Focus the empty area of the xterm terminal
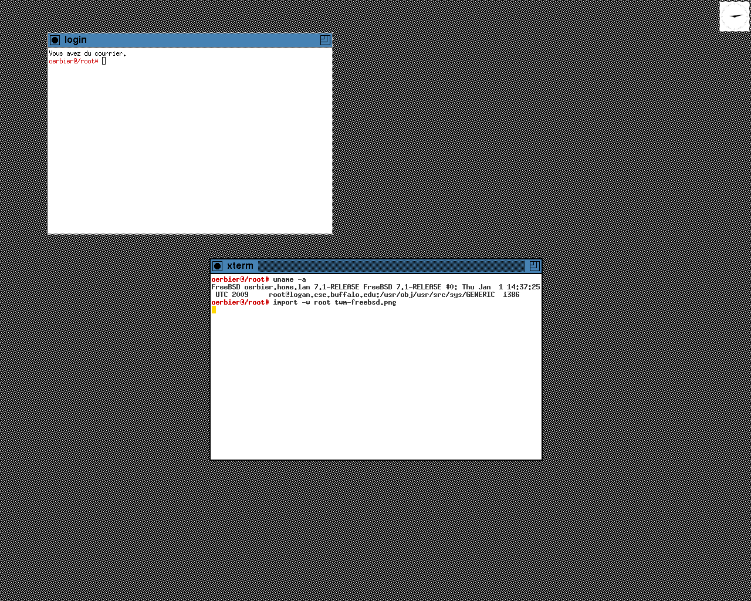Image resolution: width=751 pixels, height=601 pixels. [x=375, y=387]
